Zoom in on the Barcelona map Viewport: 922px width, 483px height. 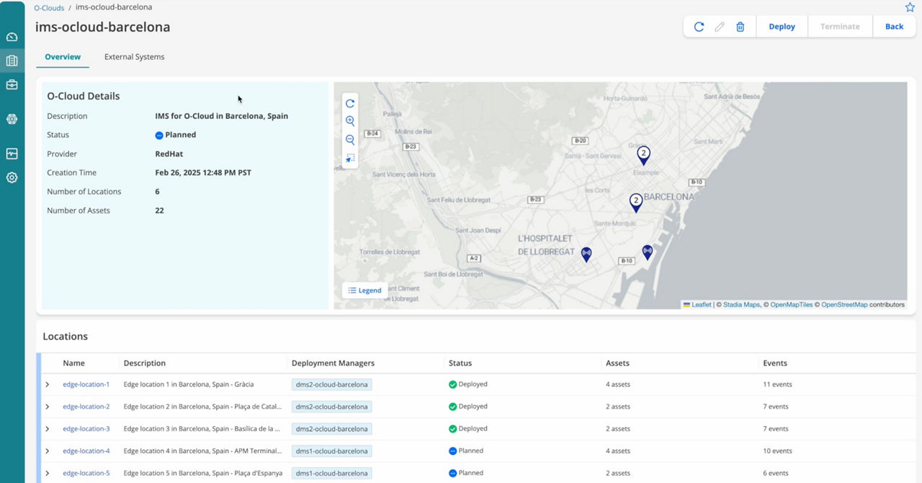click(x=349, y=121)
